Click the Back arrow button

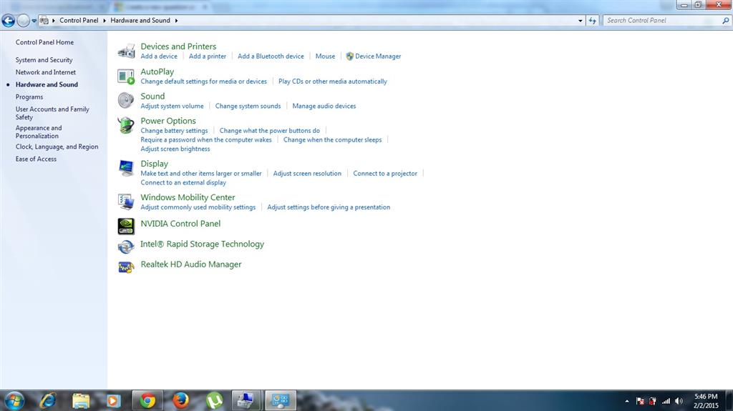pyautogui.click(x=9, y=21)
